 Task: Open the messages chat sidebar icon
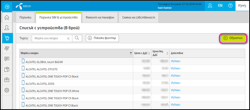click(7, 59)
